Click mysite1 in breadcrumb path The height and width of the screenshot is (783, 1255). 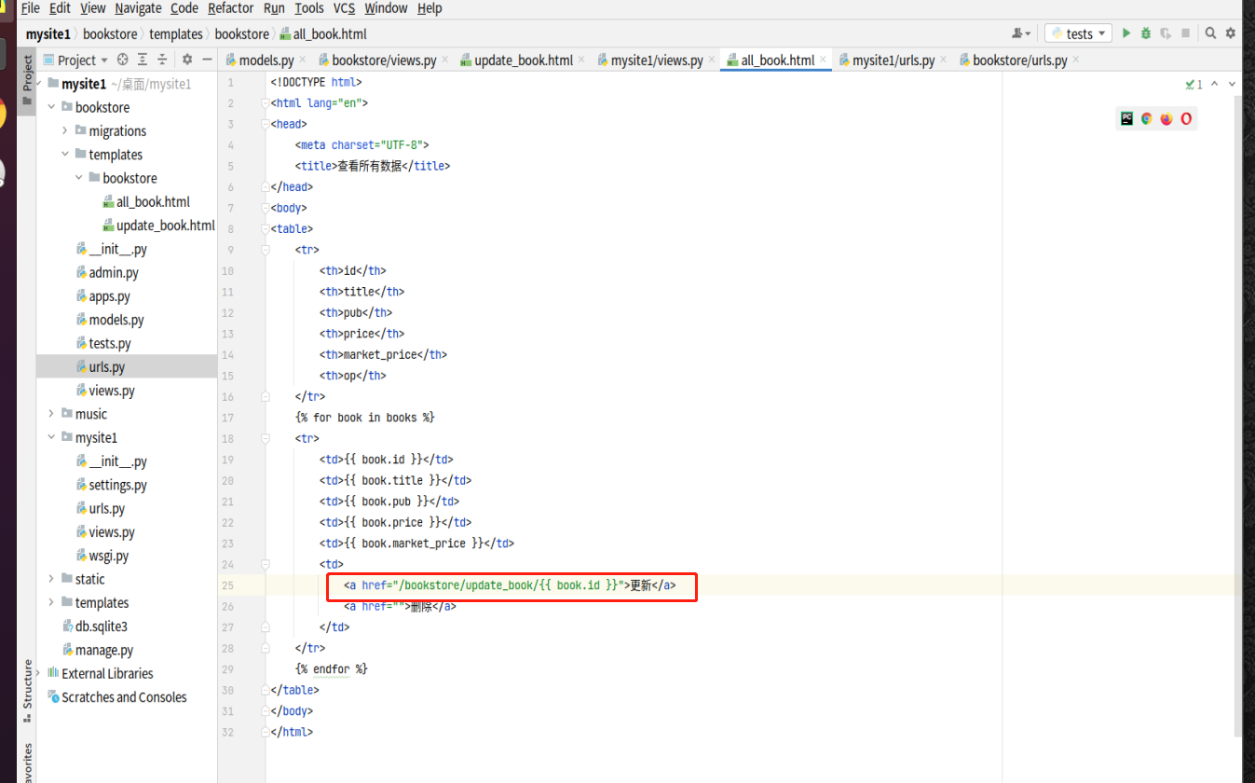tap(48, 34)
